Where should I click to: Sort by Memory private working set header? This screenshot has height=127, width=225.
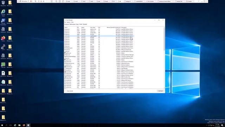coord(114,28)
